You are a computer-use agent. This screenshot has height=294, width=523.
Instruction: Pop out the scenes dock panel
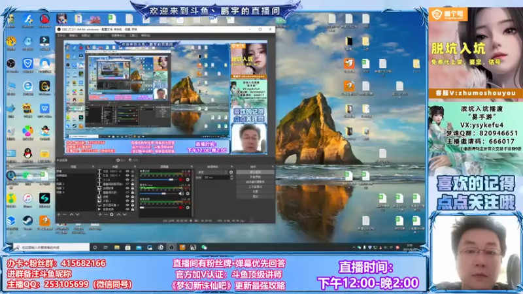pyautogui.click(x=93, y=167)
